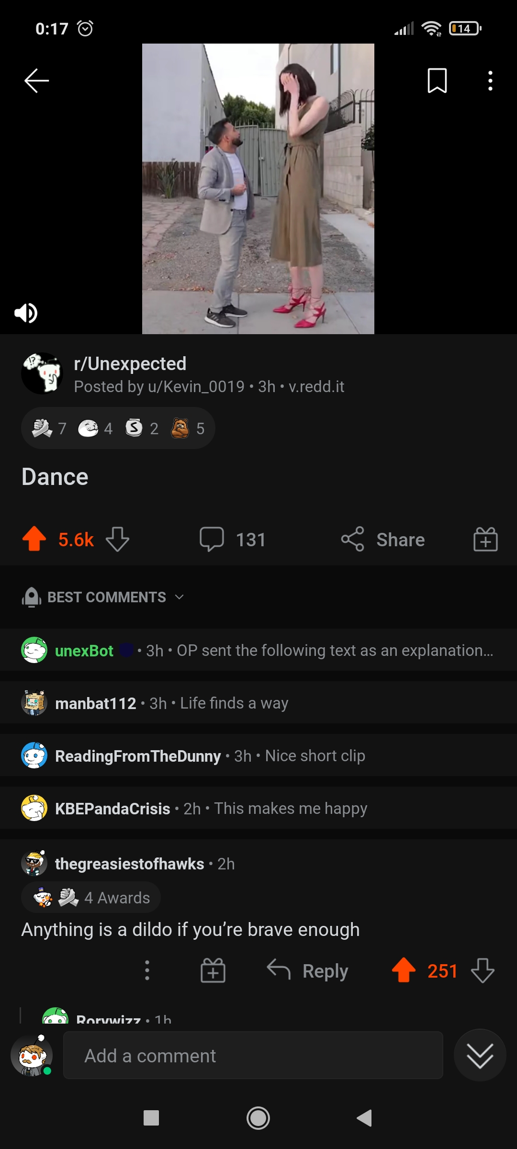
Task: Open the three-dot post options menu
Action: pyautogui.click(x=490, y=80)
